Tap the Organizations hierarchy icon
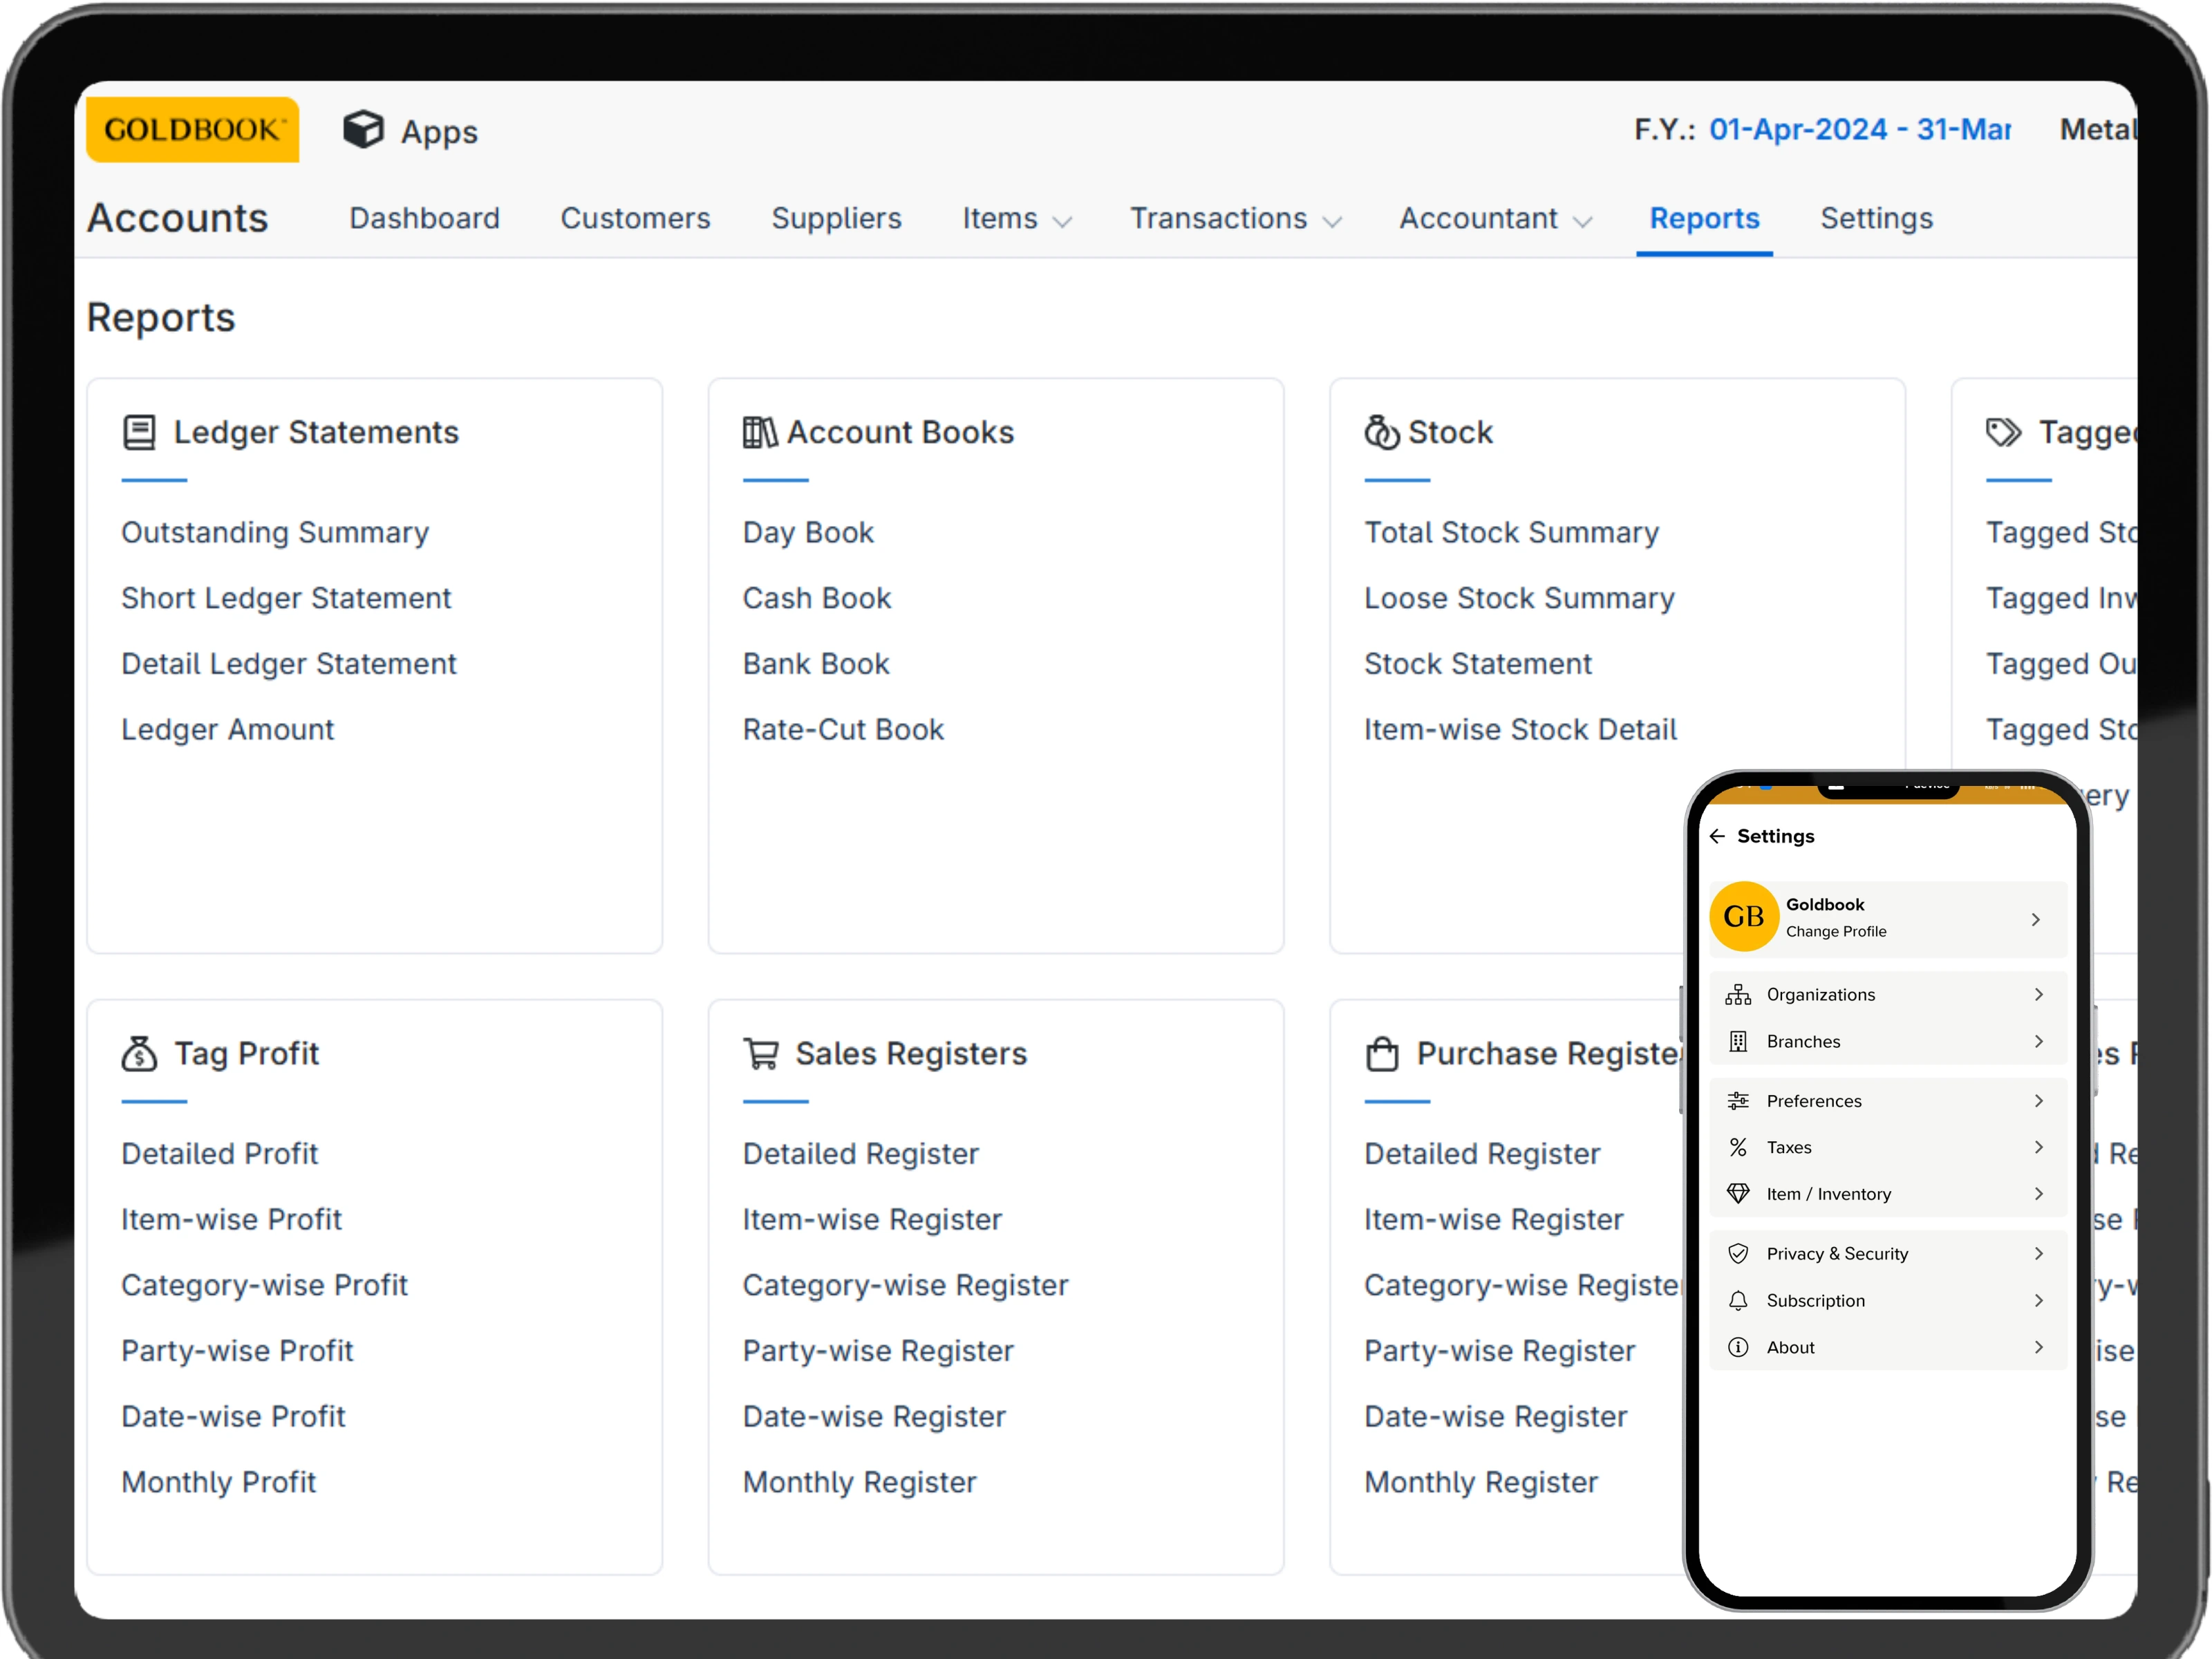This screenshot has width=2212, height=1659. (1738, 994)
